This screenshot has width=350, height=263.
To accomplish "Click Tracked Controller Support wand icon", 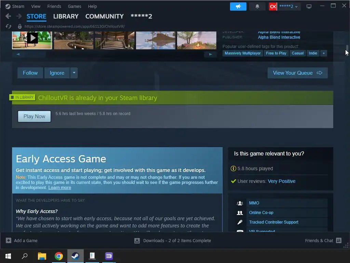I will [x=240, y=222].
